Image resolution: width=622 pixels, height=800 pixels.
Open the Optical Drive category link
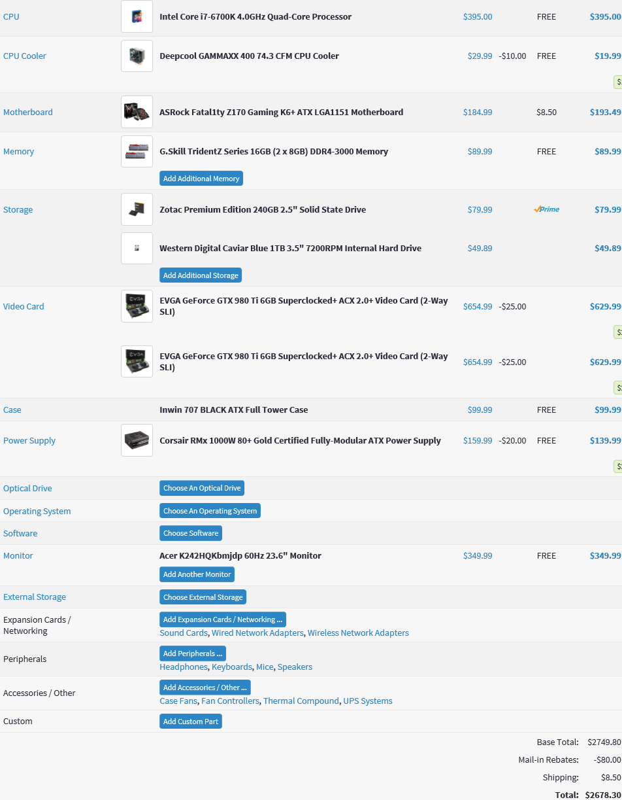click(x=27, y=488)
